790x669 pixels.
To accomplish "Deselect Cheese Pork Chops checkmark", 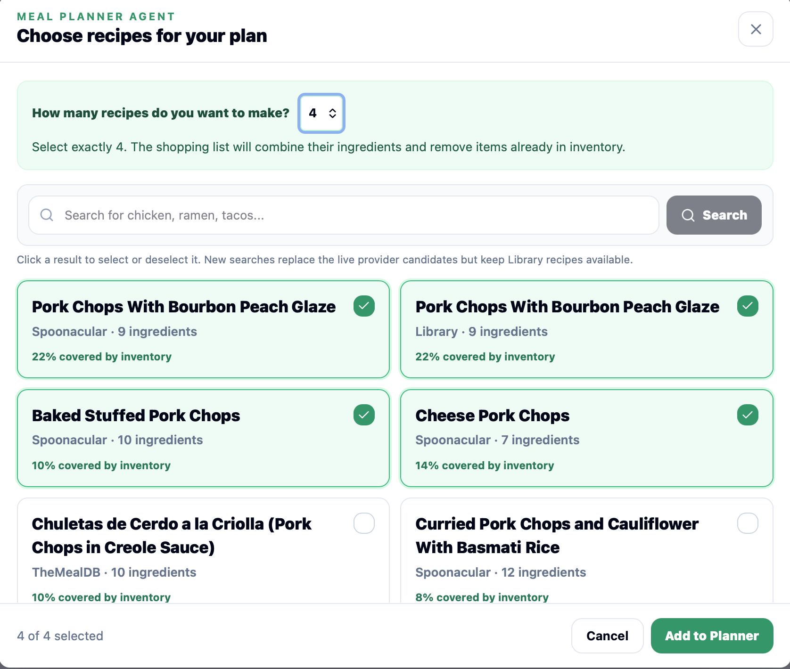I will click(748, 415).
